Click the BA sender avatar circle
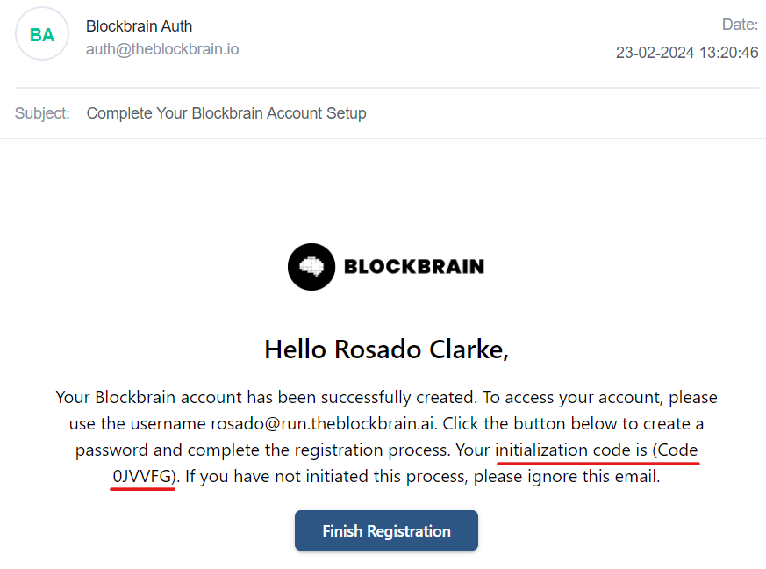The width and height of the screenshot is (766, 569). coord(42,34)
